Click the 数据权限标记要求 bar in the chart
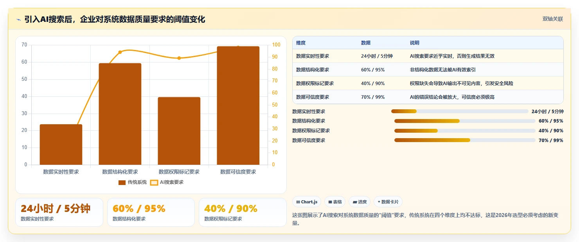The image size is (579, 242). 179,131
